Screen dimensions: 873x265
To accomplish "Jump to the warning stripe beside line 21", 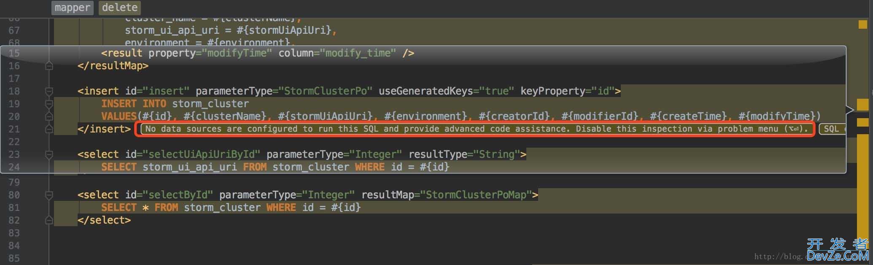I will (x=862, y=122).
